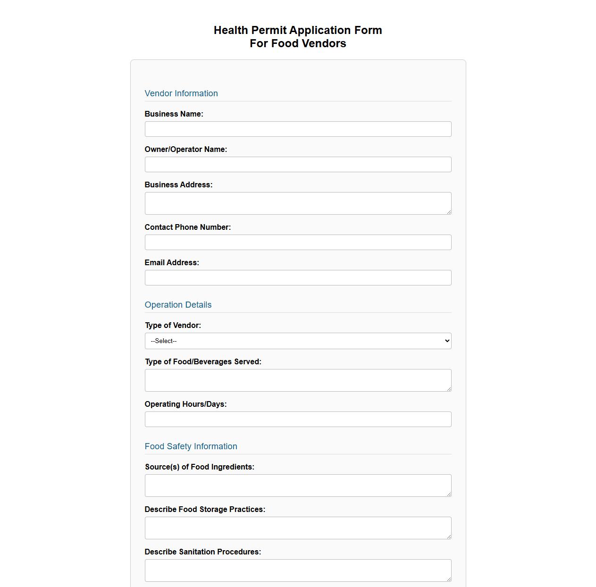The width and height of the screenshot is (596, 587).
Task: Click the Owner/Operator Name input field
Action: click(298, 164)
